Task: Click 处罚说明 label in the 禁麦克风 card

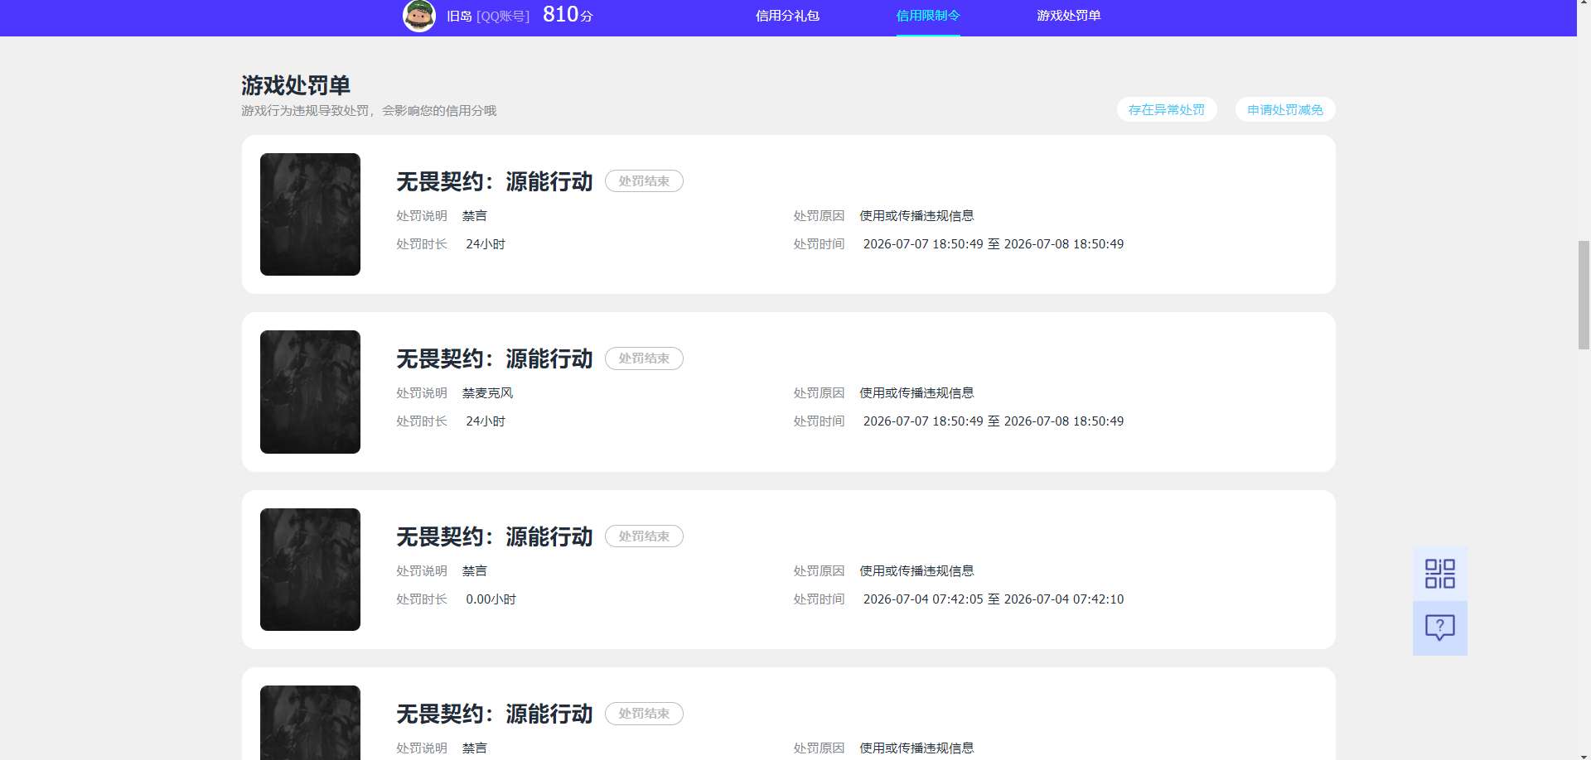Action: (x=422, y=393)
